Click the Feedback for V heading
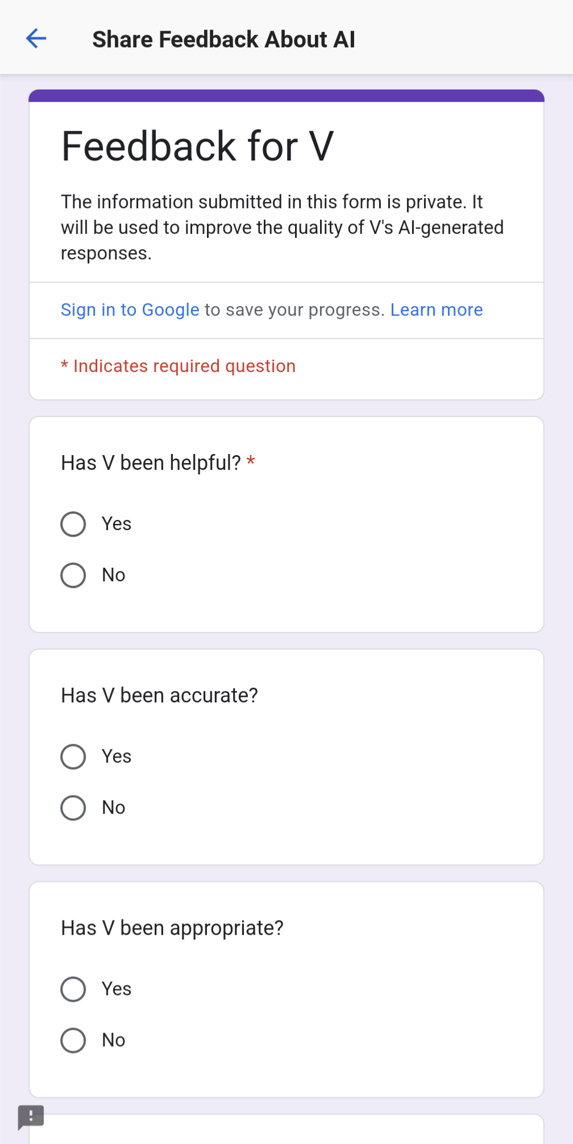The height and width of the screenshot is (1144, 573). coord(197,146)
